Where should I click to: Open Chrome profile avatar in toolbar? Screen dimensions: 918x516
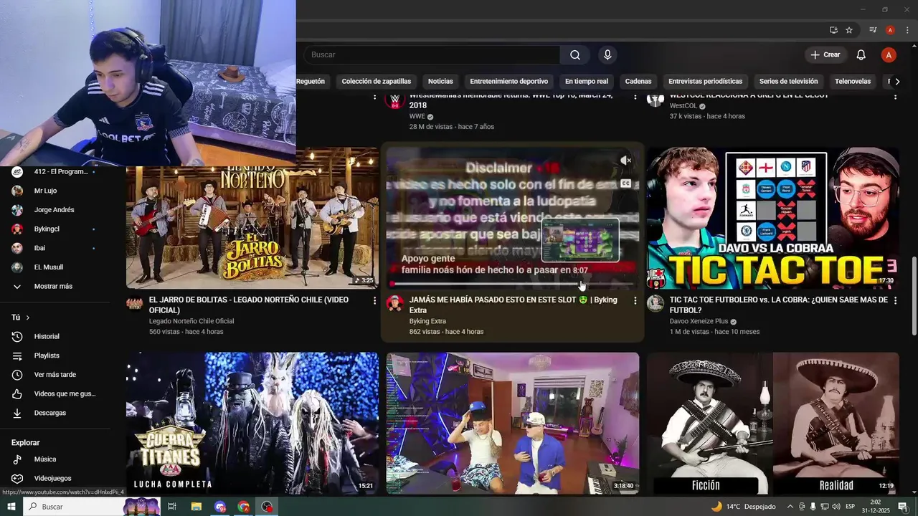coord(890,30)
